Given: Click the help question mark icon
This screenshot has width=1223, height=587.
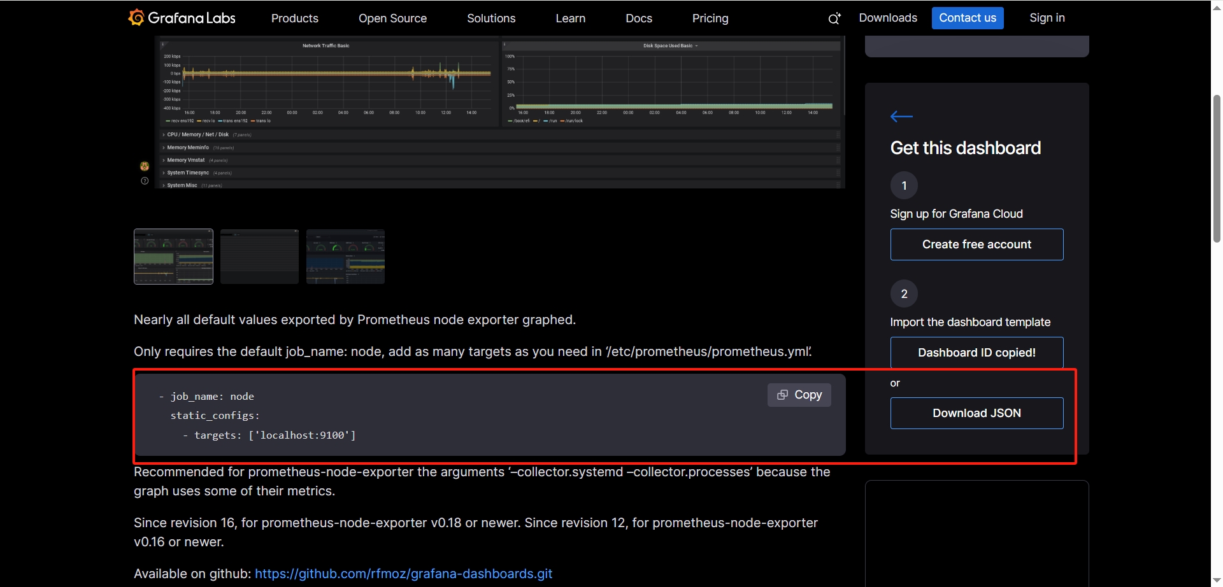Looking at the screenshot, I should 145,181.
